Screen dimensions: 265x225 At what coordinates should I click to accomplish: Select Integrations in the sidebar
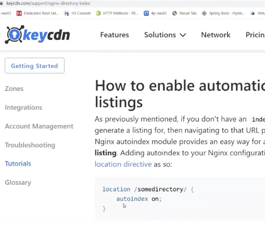[x=24, y=107]
